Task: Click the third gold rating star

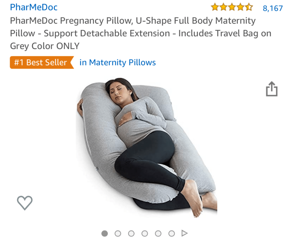Action: [232, 7]
